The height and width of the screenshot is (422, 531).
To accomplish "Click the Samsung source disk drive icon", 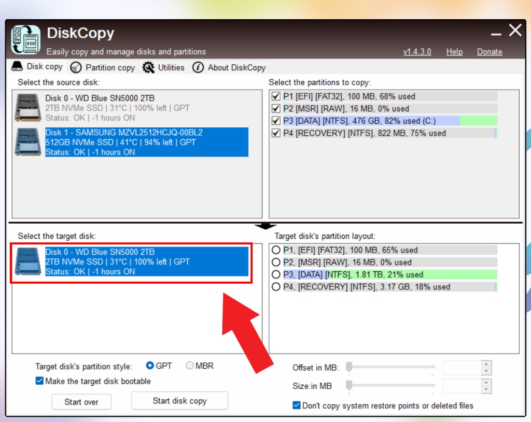I will [x=28, y=142].
